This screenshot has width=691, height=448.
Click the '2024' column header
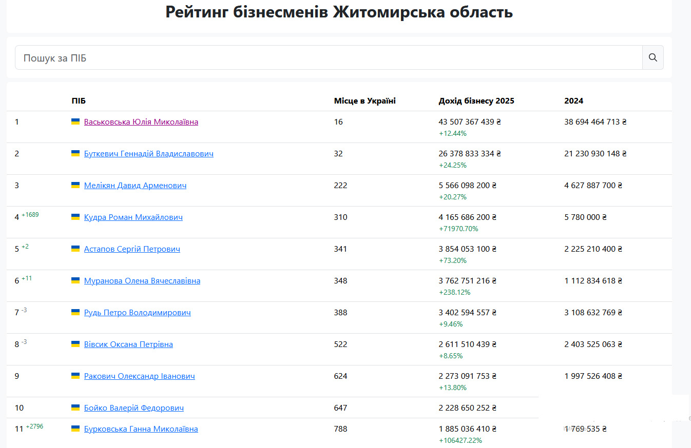[574, 101]
